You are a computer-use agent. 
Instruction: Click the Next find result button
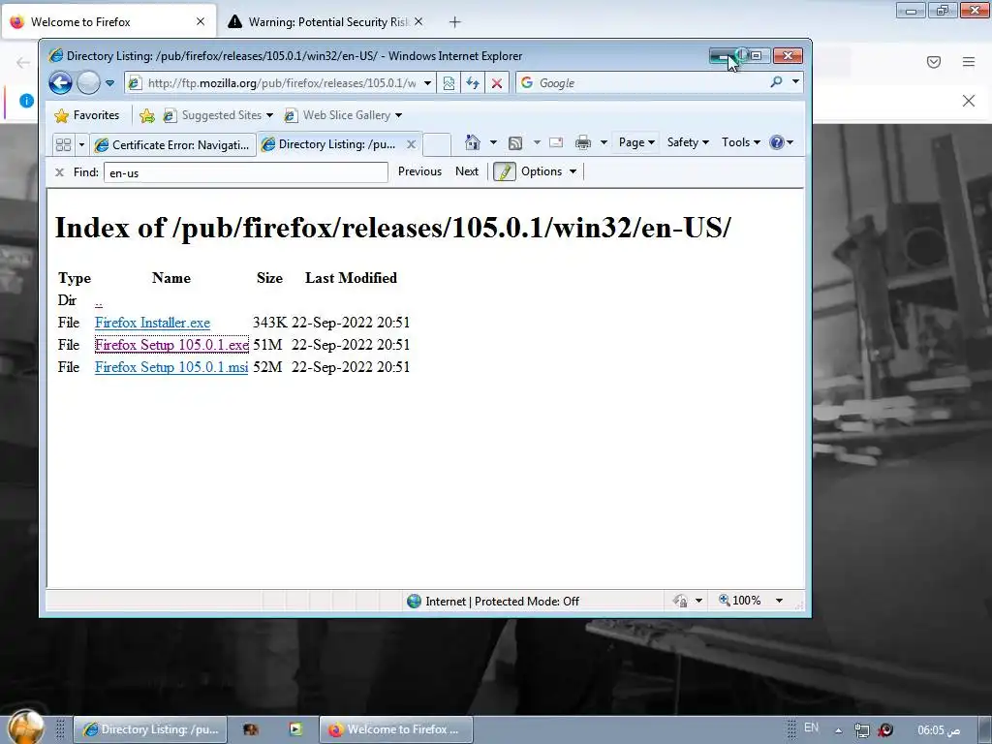tap(467, 171)
